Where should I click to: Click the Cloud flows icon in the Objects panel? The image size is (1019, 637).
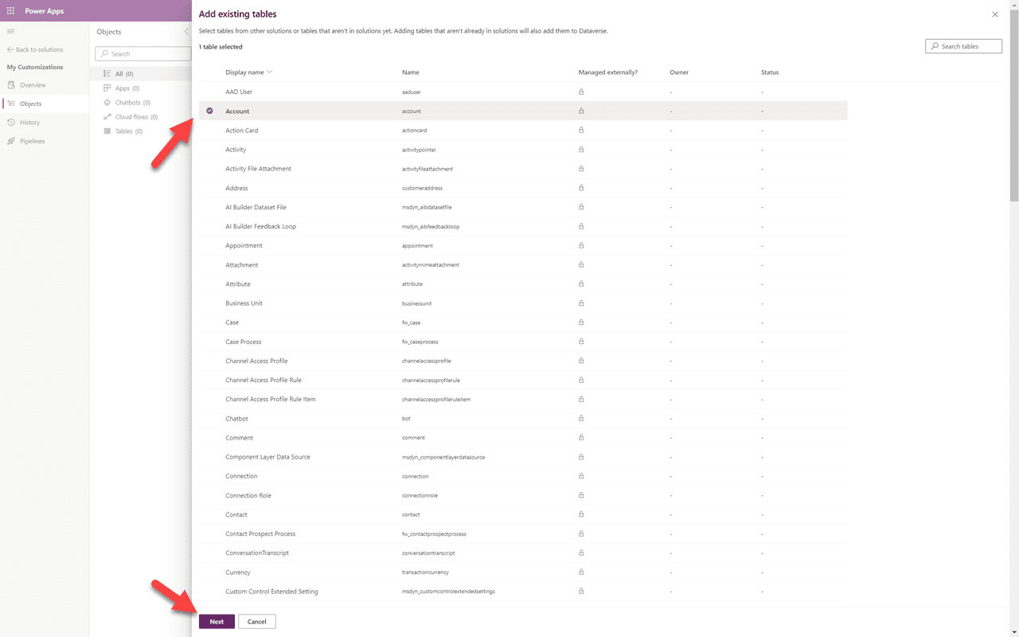coord(106,116)
